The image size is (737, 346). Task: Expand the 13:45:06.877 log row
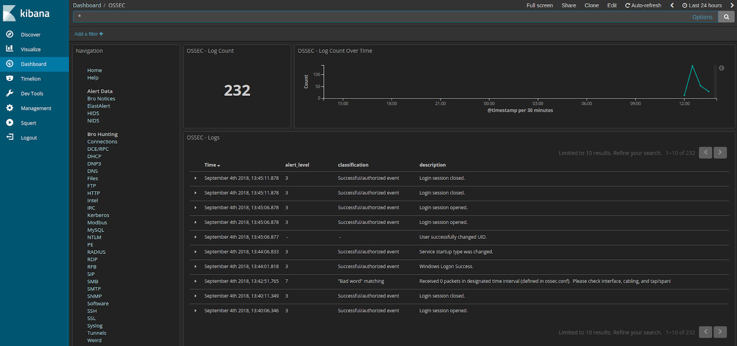pyautogui.click(x=195, y=237)
